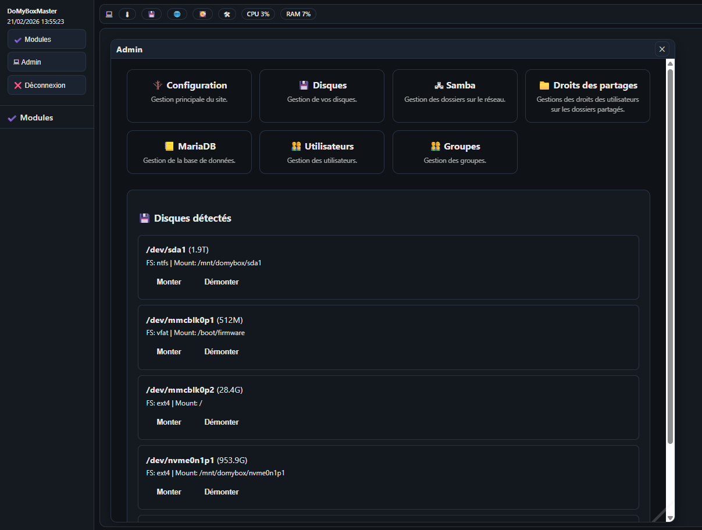Open the MariaDB database card
The width and height of the screenshot is (702, 530).
coord(189,152)
